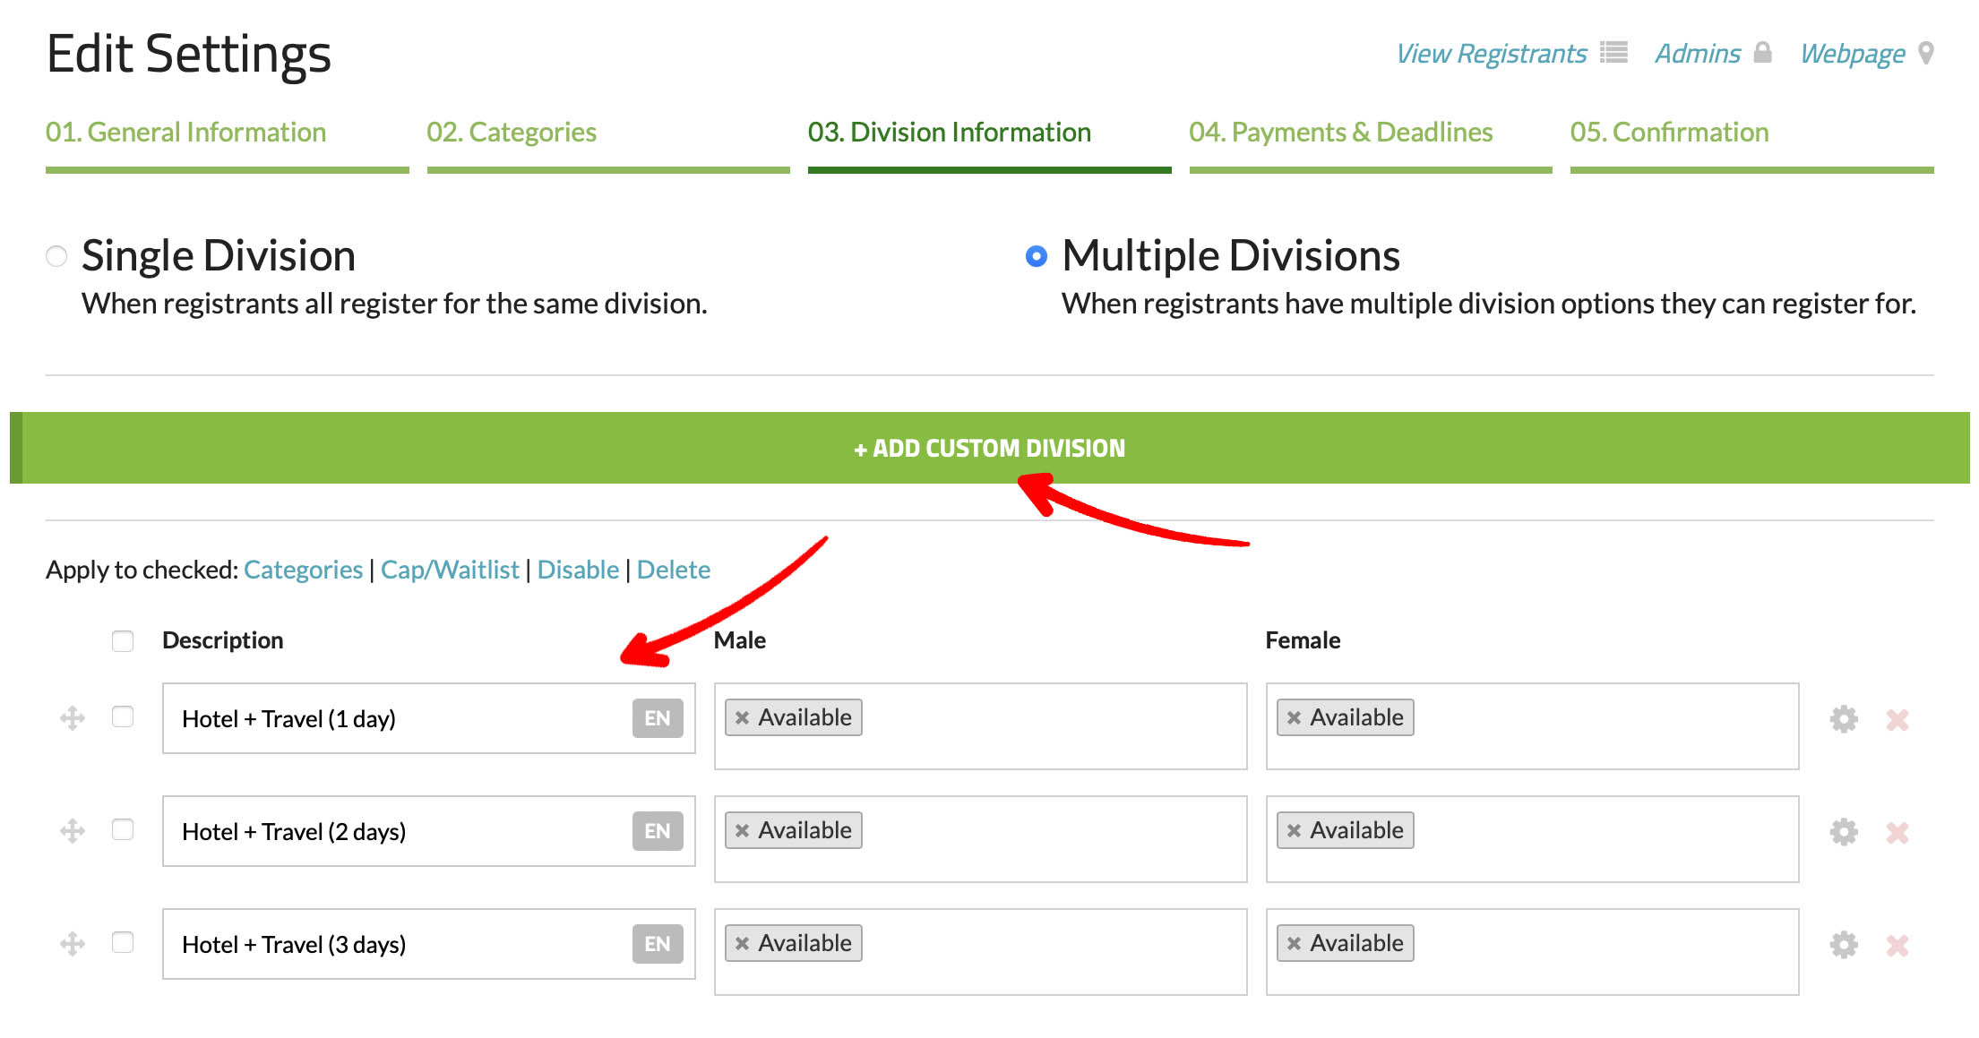This screenshot has height=1038, width=1979.
Task: Click EN language badge on 1 day row
Action: click(x=657, y=718)
